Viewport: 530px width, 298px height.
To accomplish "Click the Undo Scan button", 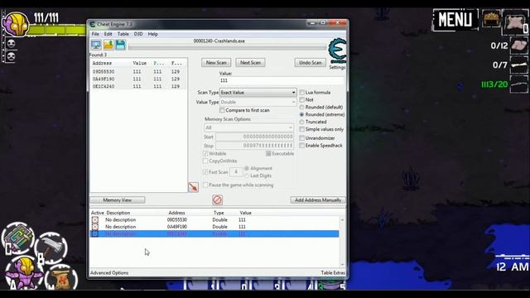I will 311,63.
